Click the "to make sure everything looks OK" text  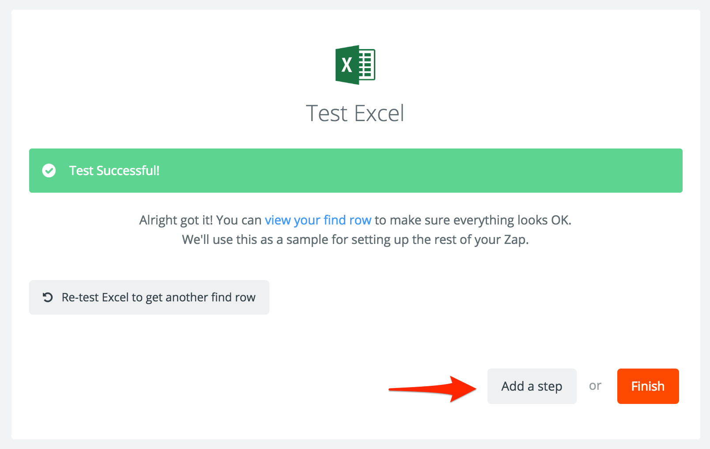(x=473, y=220)
